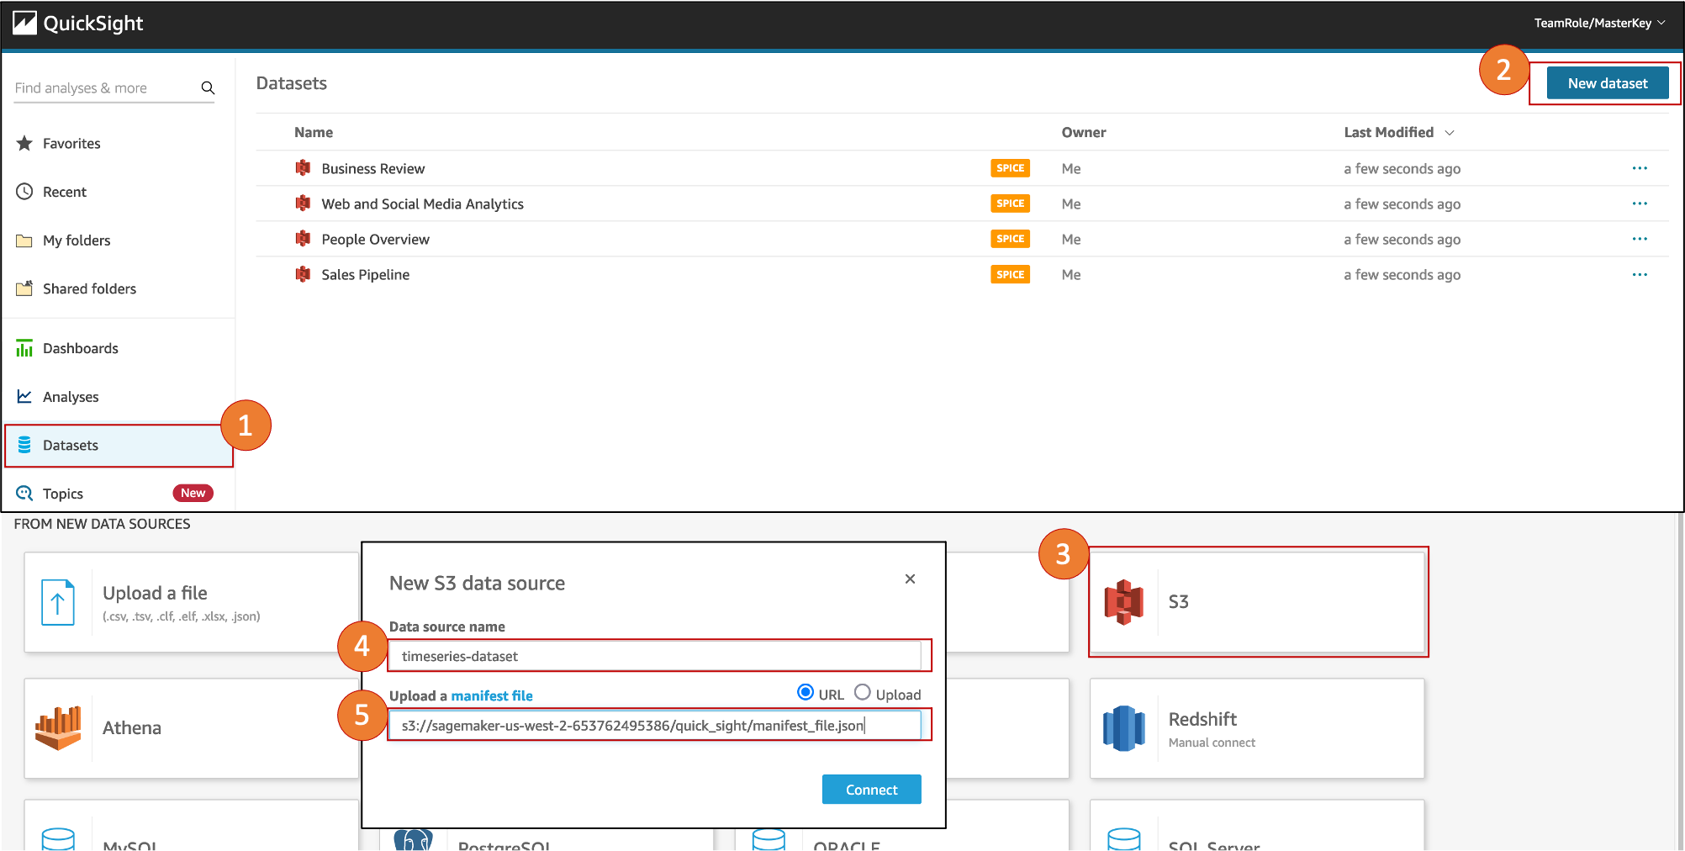Image resolution: width=1685 pixels, height=851 pixels.
Task: Click the New badge beside Topics
Action: tap(193, 493)
